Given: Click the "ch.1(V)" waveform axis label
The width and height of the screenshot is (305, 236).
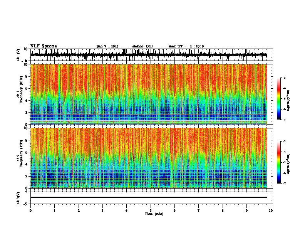Looking at the screenshot, I should [18, 55].
